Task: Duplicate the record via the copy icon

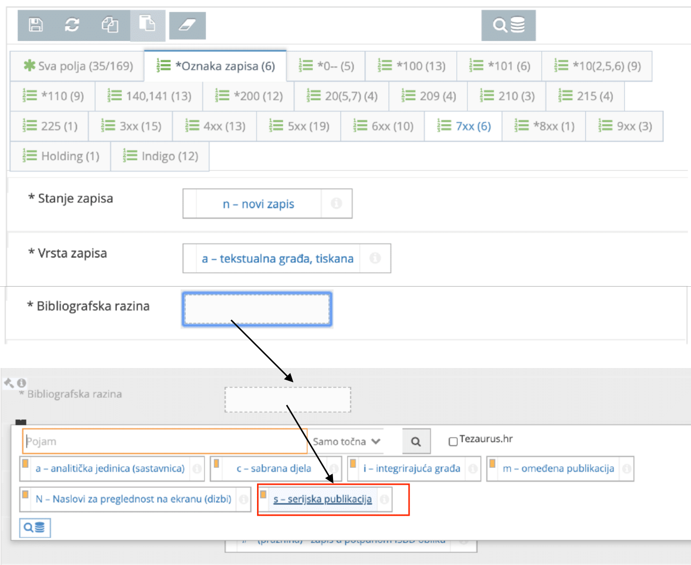Action: coord(110,24)
